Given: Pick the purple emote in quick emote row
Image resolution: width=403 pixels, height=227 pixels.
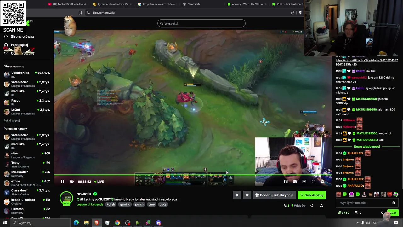Looking at the screenshot, I should click(351, 194).
